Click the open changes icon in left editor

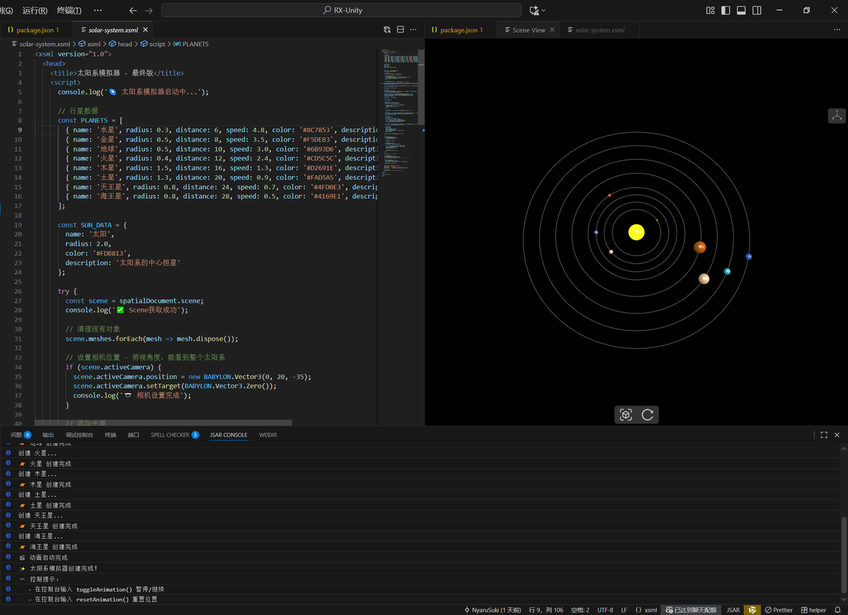pos(387,30)
